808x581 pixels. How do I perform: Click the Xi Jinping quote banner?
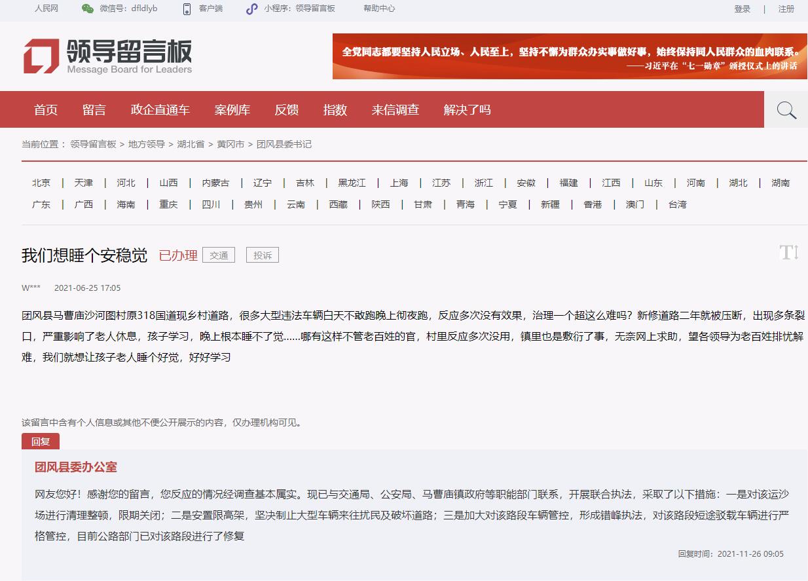click(570, 56)
